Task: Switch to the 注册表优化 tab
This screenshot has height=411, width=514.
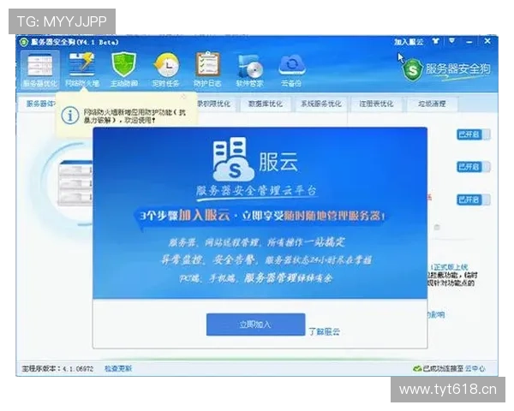Action: point(376,104)
